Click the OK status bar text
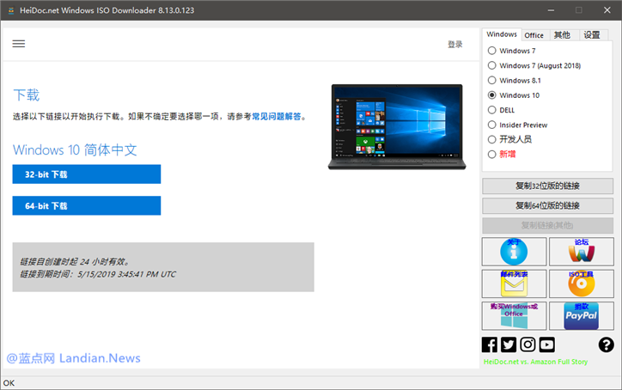 point(9,383)
